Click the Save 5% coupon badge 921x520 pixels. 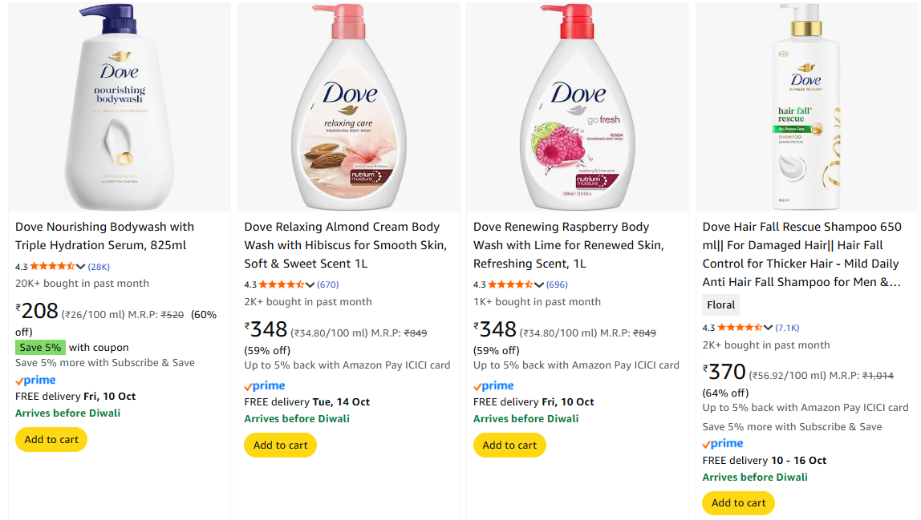point(40,348)
